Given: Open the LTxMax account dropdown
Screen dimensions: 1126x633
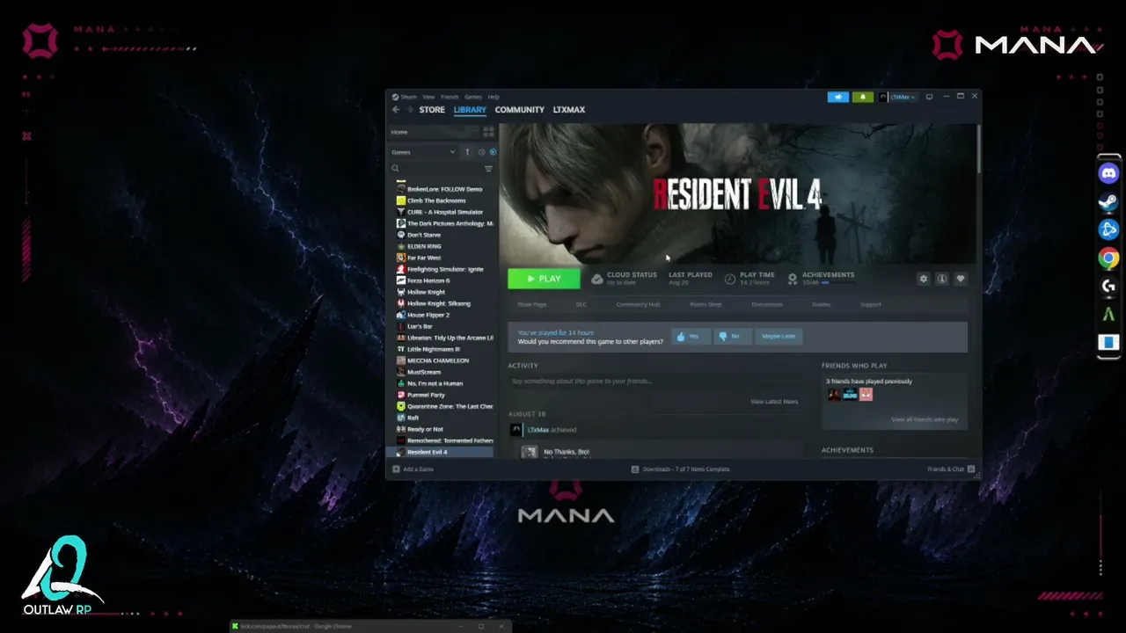Looking at the screenshot, I should coord(897,97).
